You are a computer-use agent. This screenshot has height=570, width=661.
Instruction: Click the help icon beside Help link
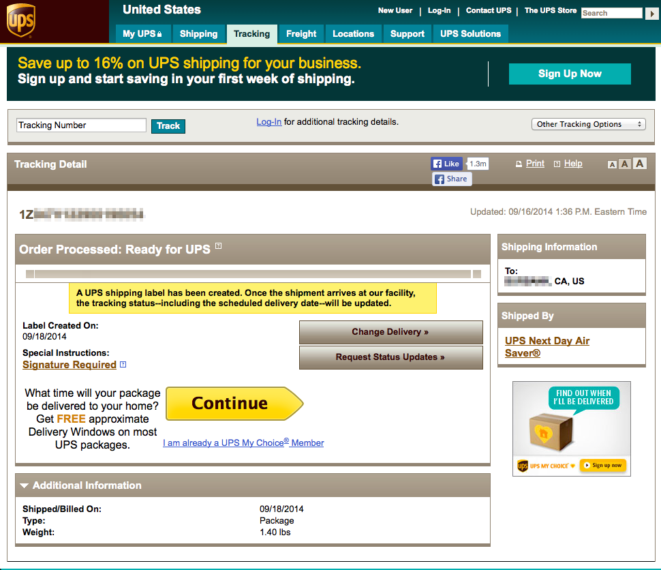point(557,164)
